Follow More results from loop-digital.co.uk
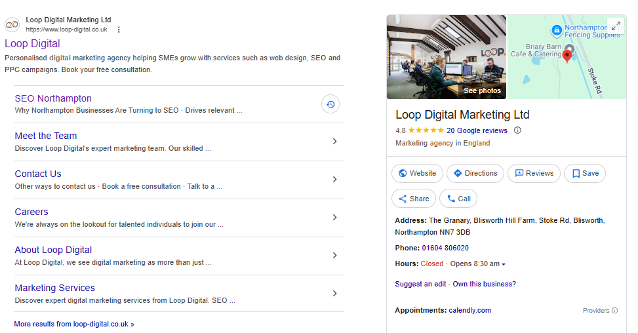 pyautogui.click(x=74, y=324)
